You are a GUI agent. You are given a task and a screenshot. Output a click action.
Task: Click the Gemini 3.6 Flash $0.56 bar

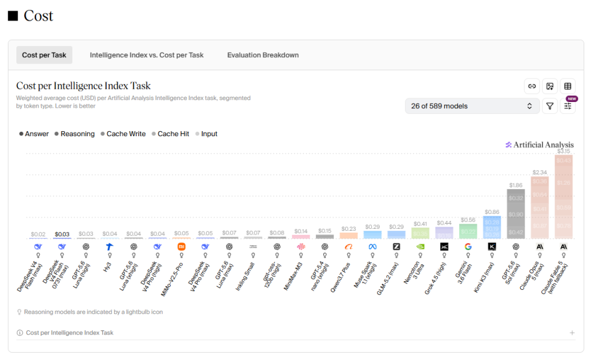tap(468, 231)
